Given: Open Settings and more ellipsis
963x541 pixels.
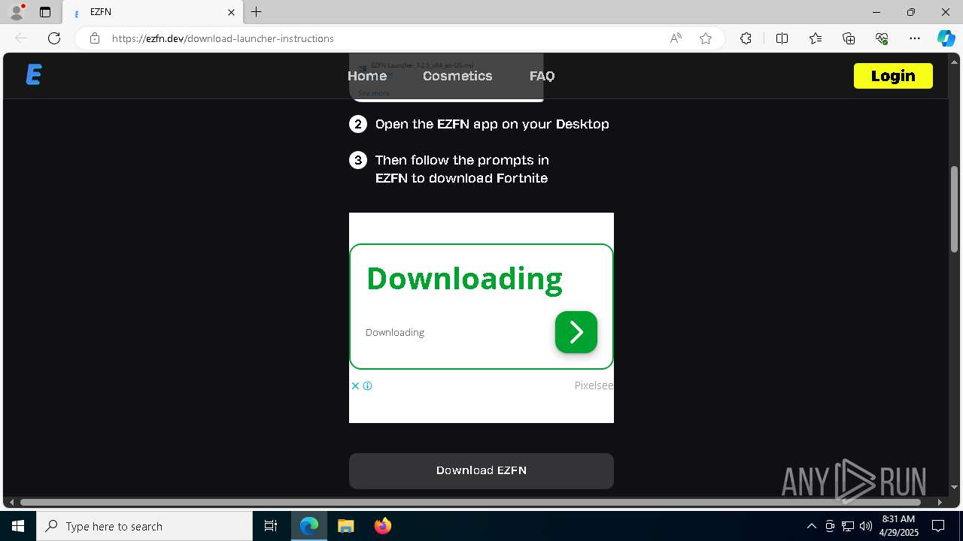Looking at the screenshot, I should 915,38.
